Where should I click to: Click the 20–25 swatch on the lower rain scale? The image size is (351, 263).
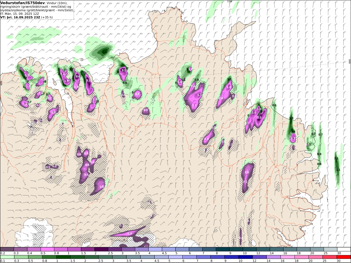pos(316,257)
